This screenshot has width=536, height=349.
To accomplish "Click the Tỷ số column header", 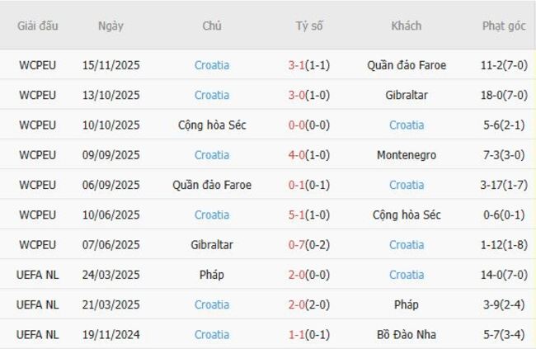I will pyautogui.click(x=309, y=26).
